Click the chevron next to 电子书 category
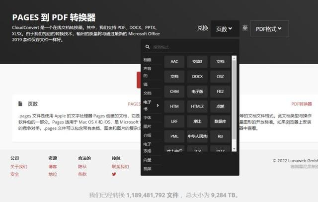This screenshot has width=318, height=202. pyautogui.click(x=158, y=105)
